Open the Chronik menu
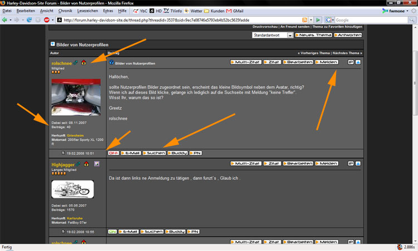Screen dimensions: 418x251 coord(65,11)
